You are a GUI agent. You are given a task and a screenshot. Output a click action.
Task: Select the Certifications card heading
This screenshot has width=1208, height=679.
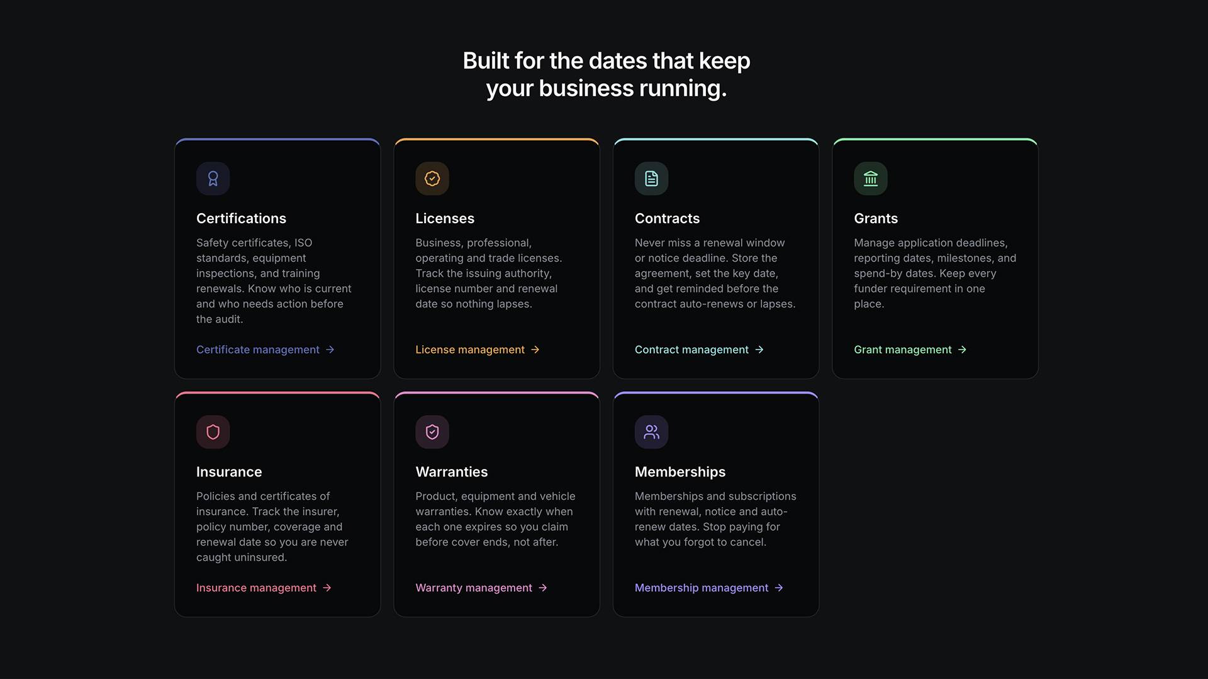[x=241, y=218]
